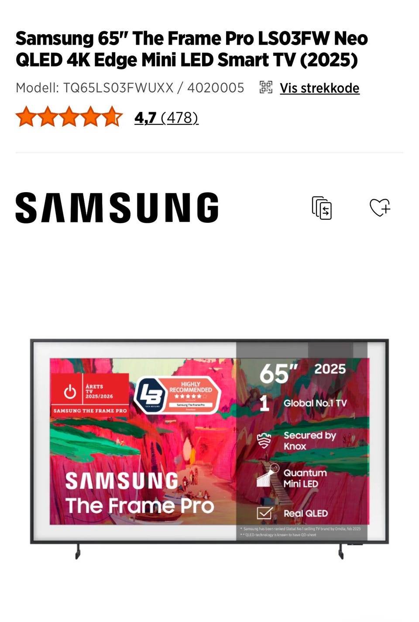This screenshot has width=419, height=622.
Task: Click the product title Samsung 65" The Frame Pro
Action: tap(192, 49)
